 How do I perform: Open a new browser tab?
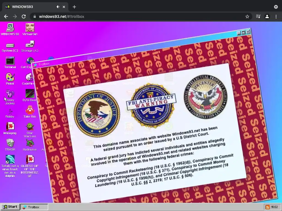pos(74,7)
